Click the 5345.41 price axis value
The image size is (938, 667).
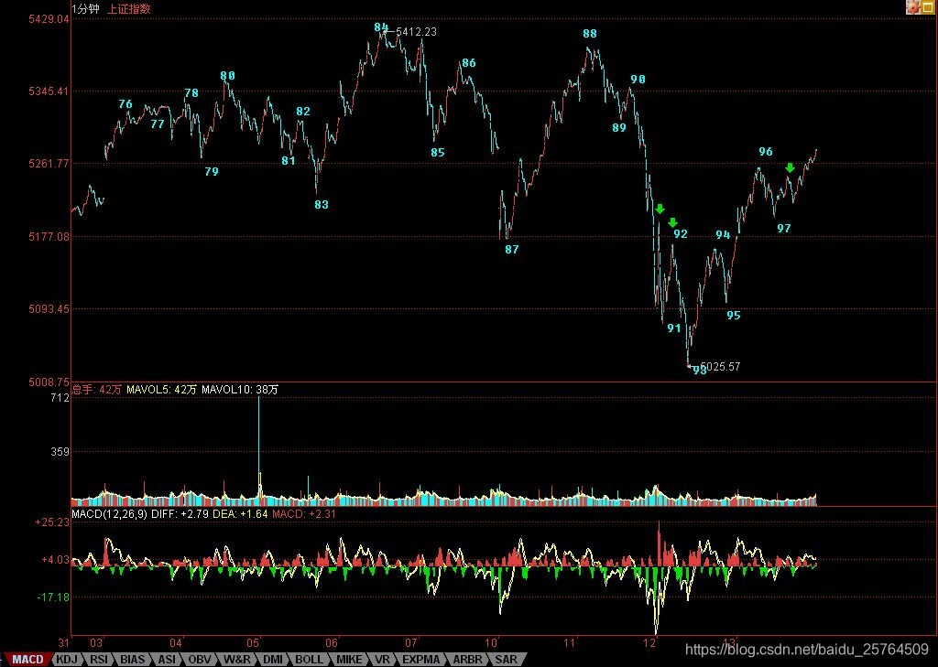(x=49, y=91)
